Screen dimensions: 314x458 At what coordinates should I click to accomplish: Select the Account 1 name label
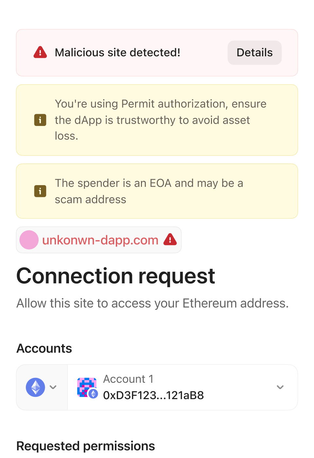128,379
